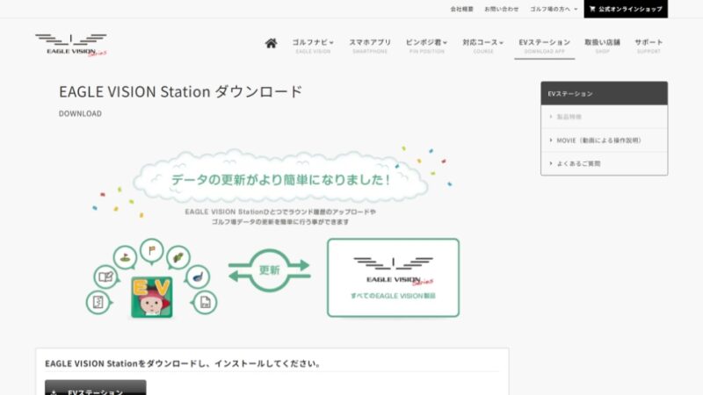703x395 pixels.
Task: Click the すべてのEAGLE VISION製品 box
Action: tap(393, 277)
